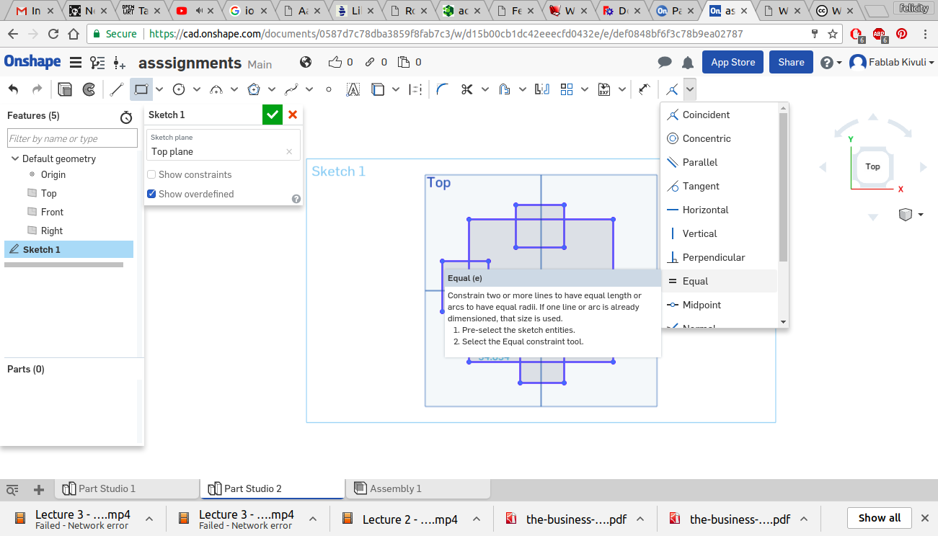
Task: Toggle the Construction geometry tool
Action: pyautogui.click(x=415, y=89)
